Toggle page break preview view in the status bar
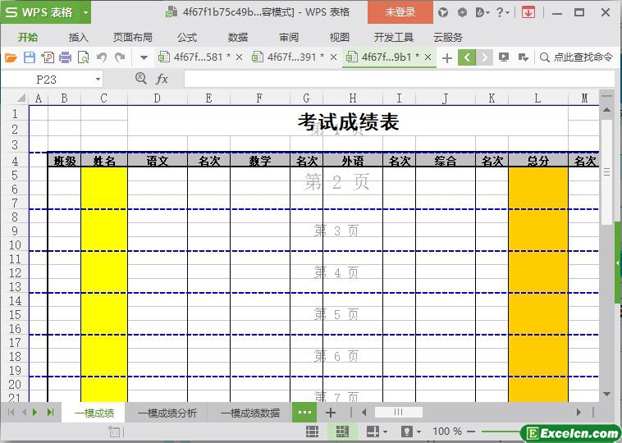The image size is (622, 443). [342, 432]
